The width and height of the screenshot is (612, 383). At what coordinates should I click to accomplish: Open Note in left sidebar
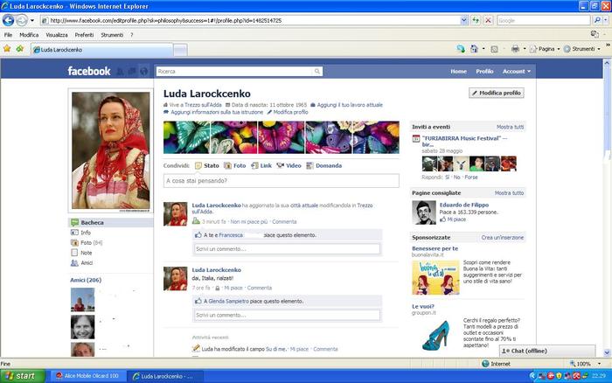87,253
